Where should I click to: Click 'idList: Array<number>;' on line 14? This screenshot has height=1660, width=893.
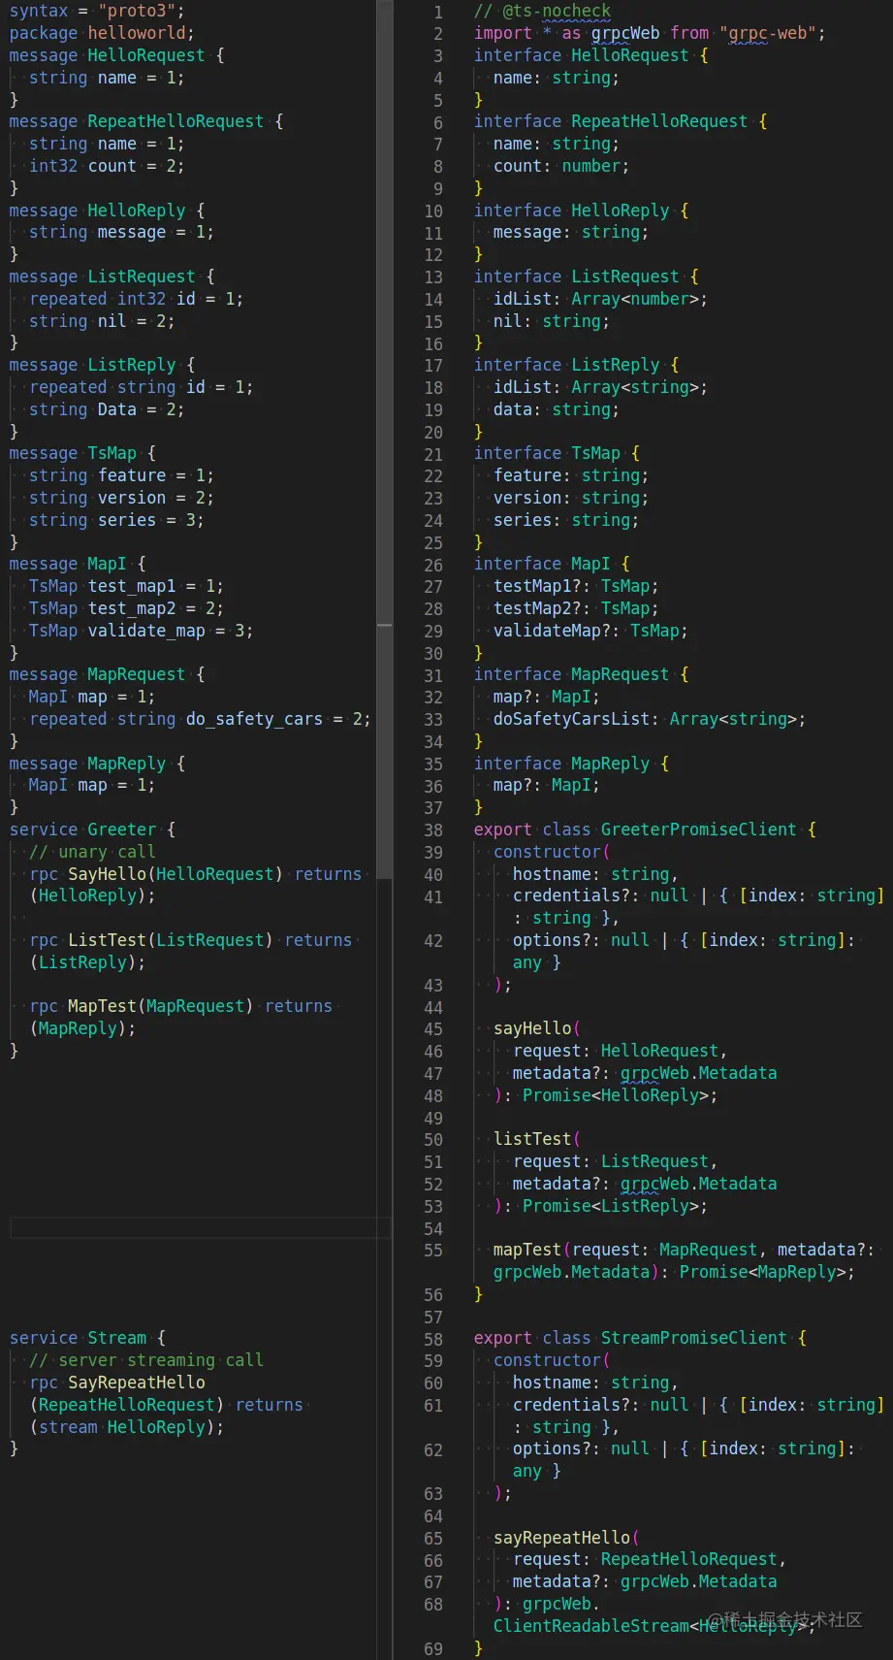600,299
